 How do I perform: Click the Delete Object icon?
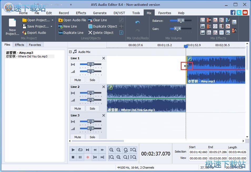(90, 33)
